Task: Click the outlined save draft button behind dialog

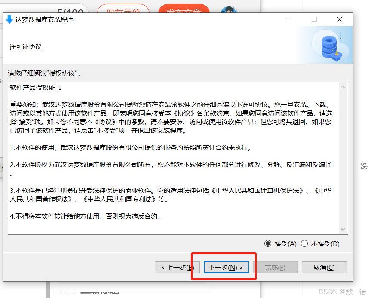Action: [123, 9]
